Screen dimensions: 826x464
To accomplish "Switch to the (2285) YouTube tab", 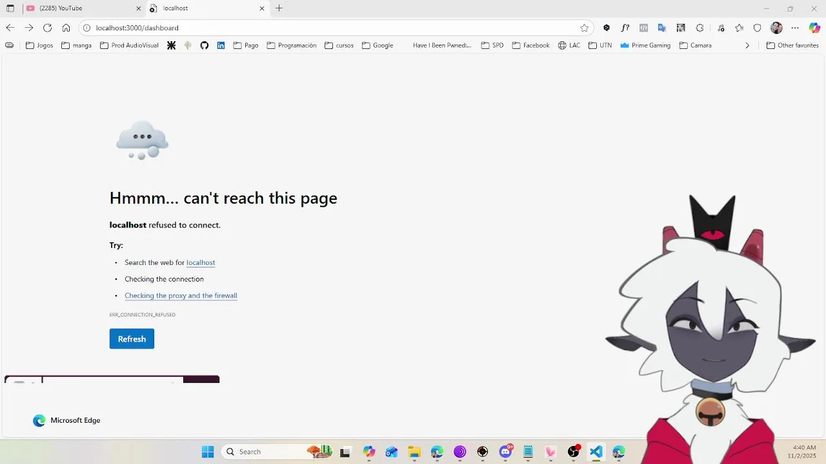I will tap(83, 8).
